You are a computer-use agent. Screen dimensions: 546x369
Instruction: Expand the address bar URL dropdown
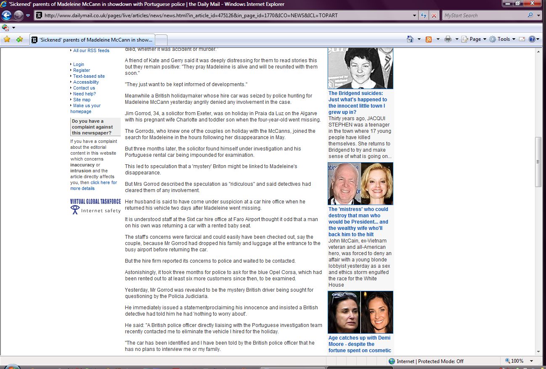click(x=415, y=16)
